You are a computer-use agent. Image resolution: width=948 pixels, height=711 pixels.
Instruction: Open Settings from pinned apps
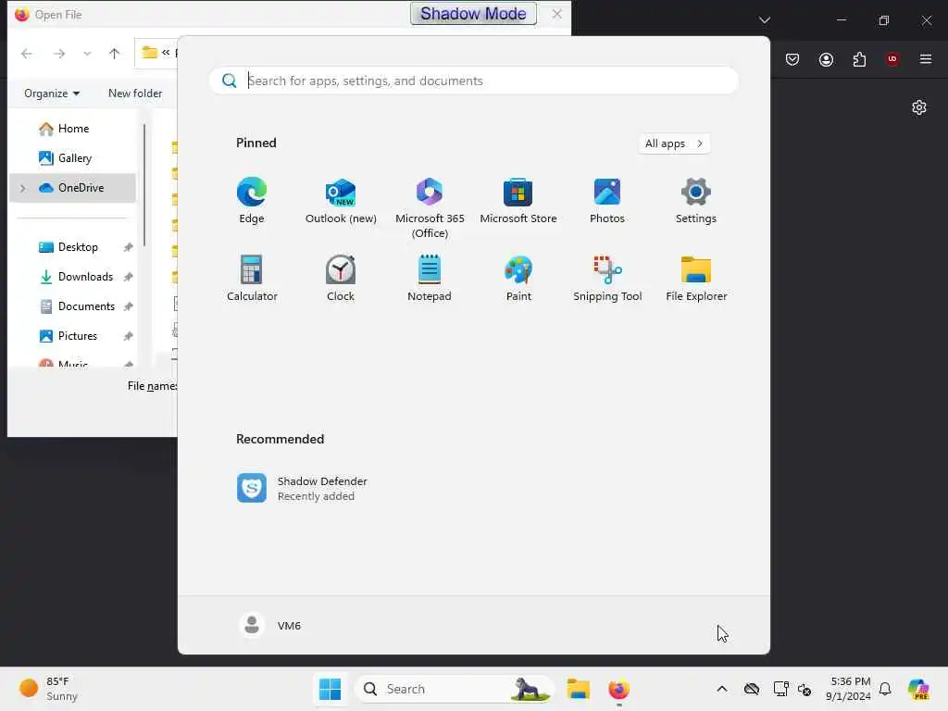coord(696,201)
